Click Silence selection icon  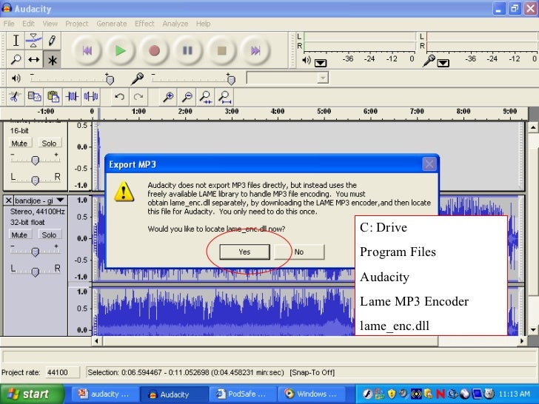pyautogui.click(x=91, y=96)
